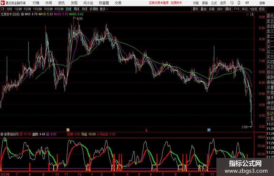Click the 2022年 date axis label

coord(5,174)
